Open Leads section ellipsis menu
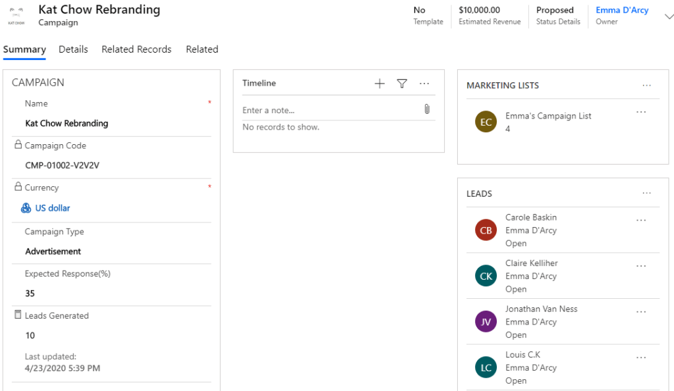Screen dimensions: 674x391 click(x=646, y=194)
